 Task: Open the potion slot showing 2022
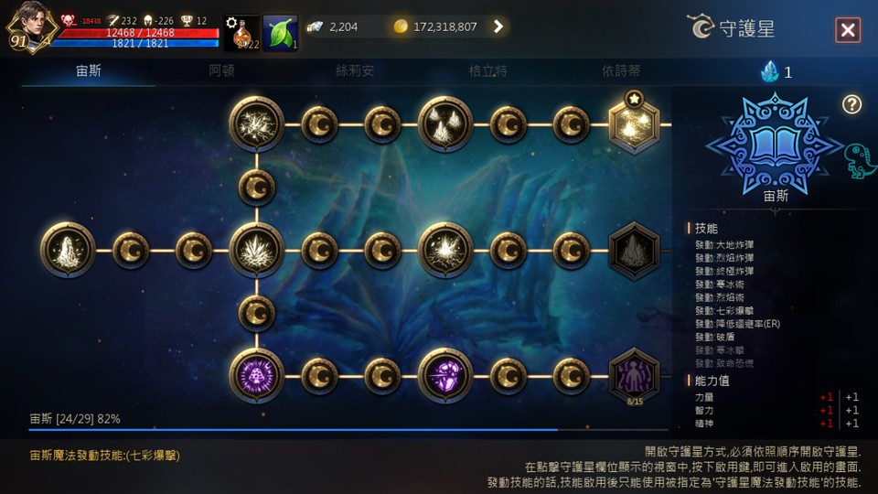coord(242,33)
